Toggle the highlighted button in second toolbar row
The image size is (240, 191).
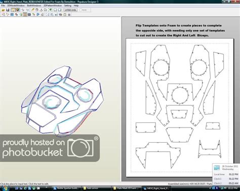click(25, 15)
